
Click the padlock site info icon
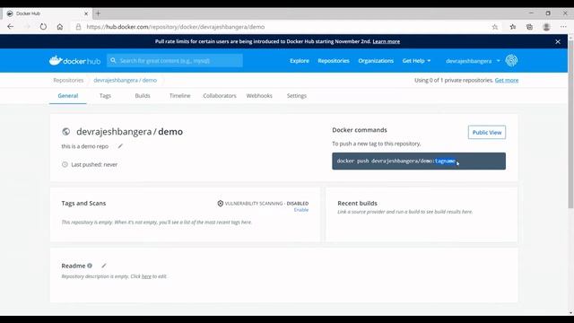78,27
